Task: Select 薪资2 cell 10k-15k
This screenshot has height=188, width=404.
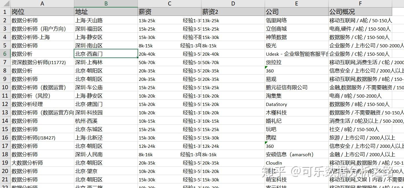Action: click(x=233, y=121)
